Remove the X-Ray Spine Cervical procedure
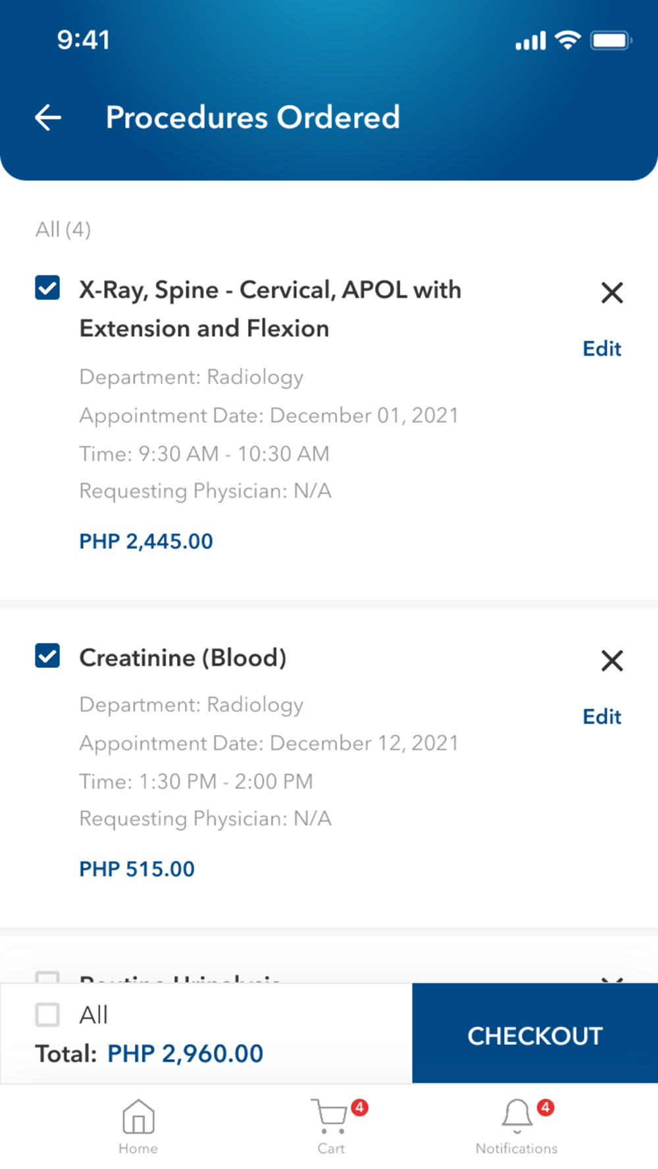658x1169 pixels. (x=612, y=293)
